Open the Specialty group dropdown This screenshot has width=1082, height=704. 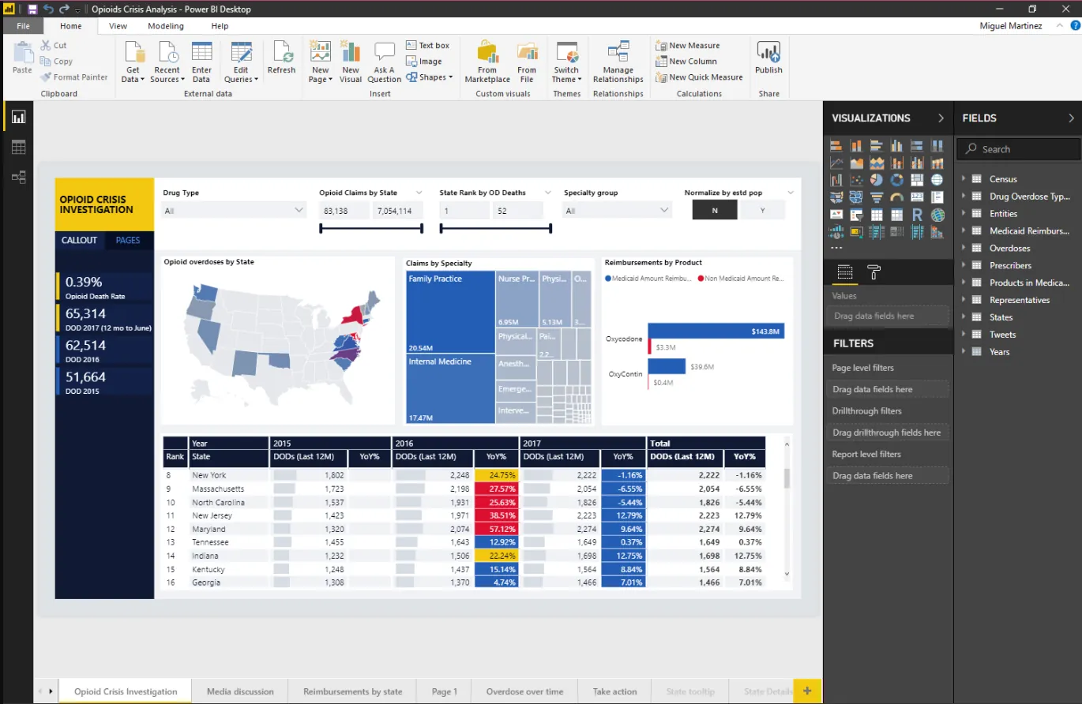[x=617, y=210]
